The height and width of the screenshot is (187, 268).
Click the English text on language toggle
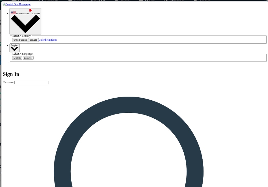[x=14, y=45]
